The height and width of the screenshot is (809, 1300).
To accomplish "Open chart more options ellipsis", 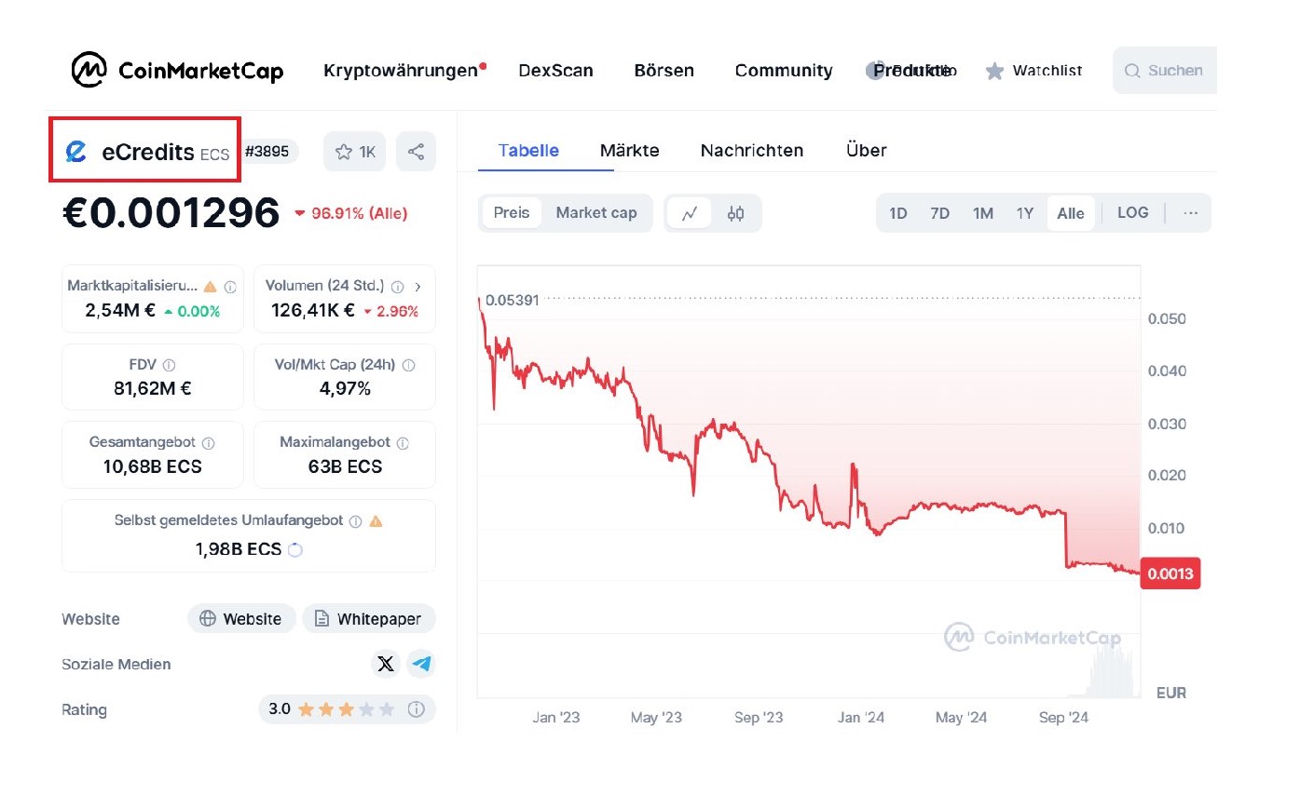I will [x=1190, y=213].
